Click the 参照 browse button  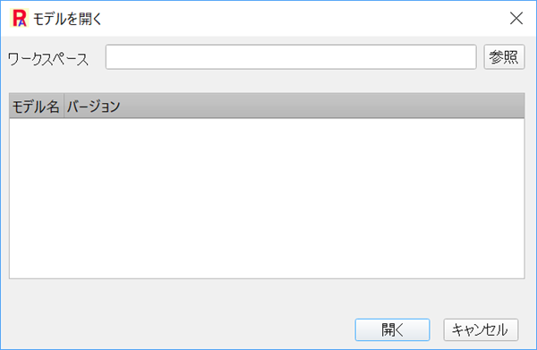pos(504,57)
